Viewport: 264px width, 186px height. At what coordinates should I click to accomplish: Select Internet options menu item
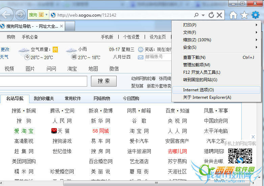[216, 90]
